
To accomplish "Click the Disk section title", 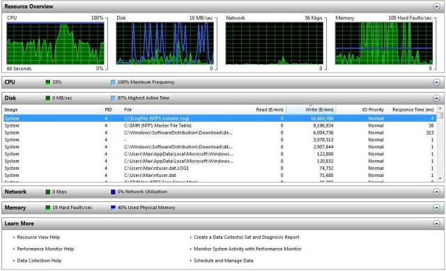I will (x=10, y=98).
